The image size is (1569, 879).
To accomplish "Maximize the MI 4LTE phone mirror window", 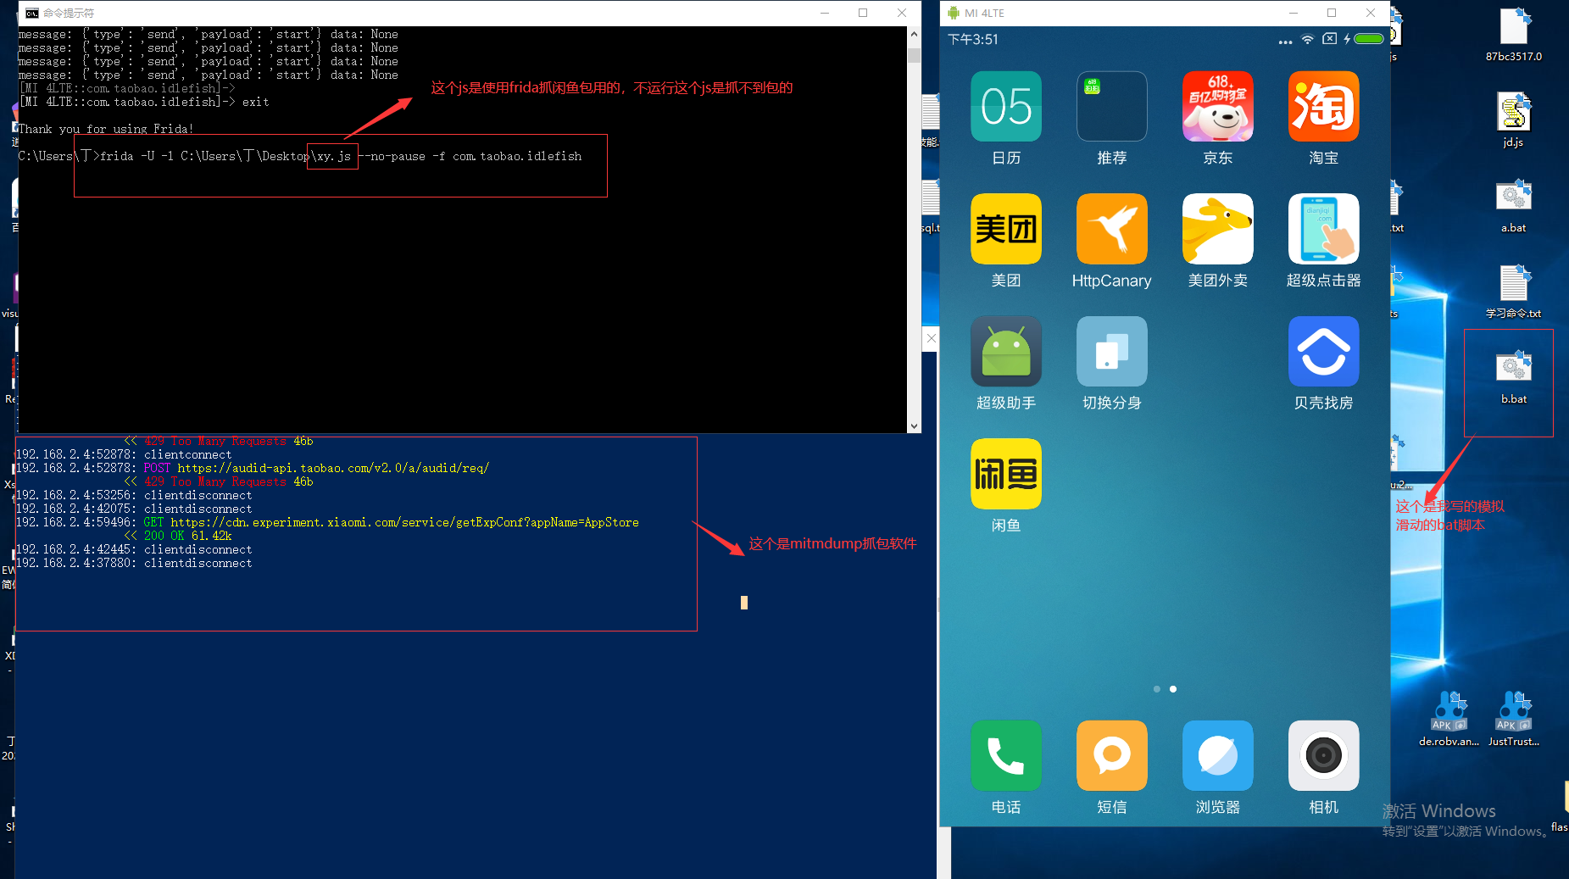I will [x=1332, y=13].
